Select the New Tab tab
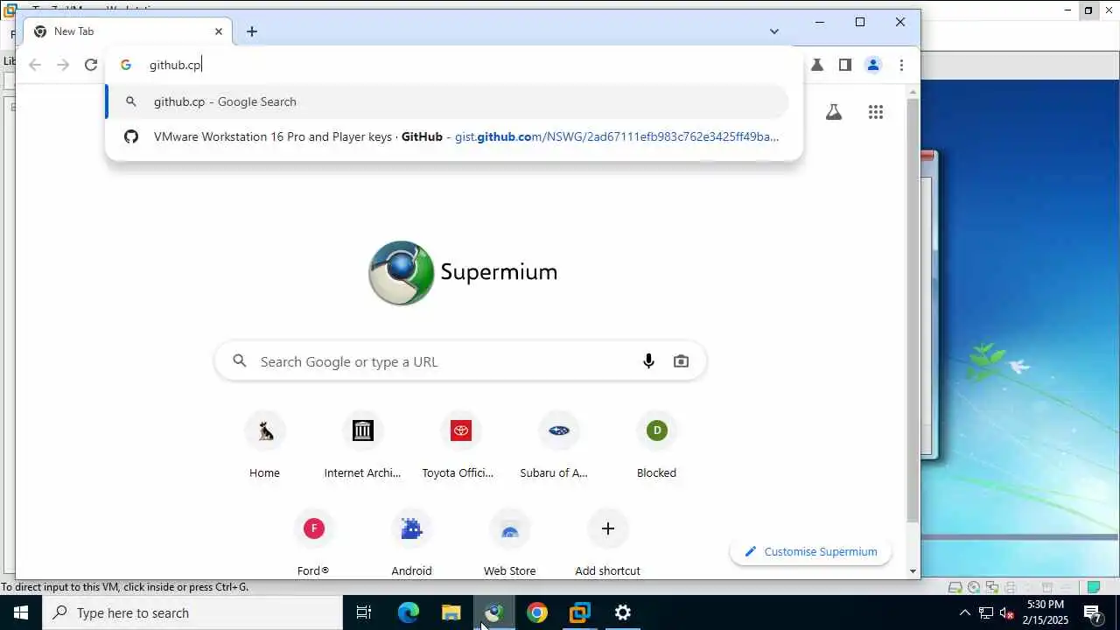This screenshot has width=1120, height=630. (129, 31)
